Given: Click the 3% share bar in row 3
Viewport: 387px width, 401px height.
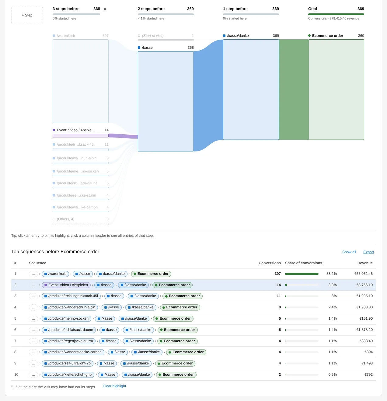Looking at the screenshot, I should pyautogui.click(x=302, y=296).
